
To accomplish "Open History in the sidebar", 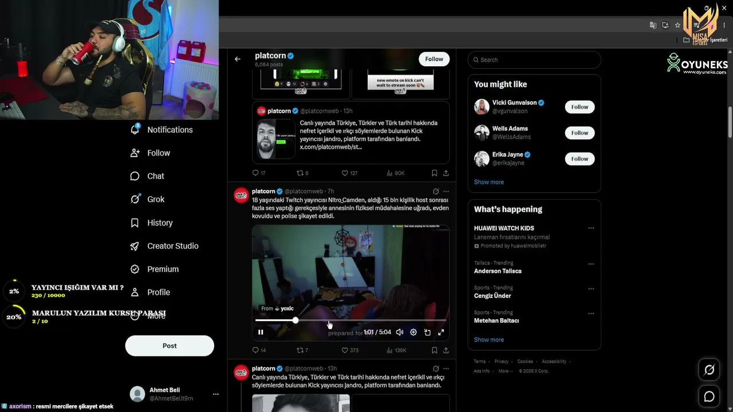I will pos(152,223).
